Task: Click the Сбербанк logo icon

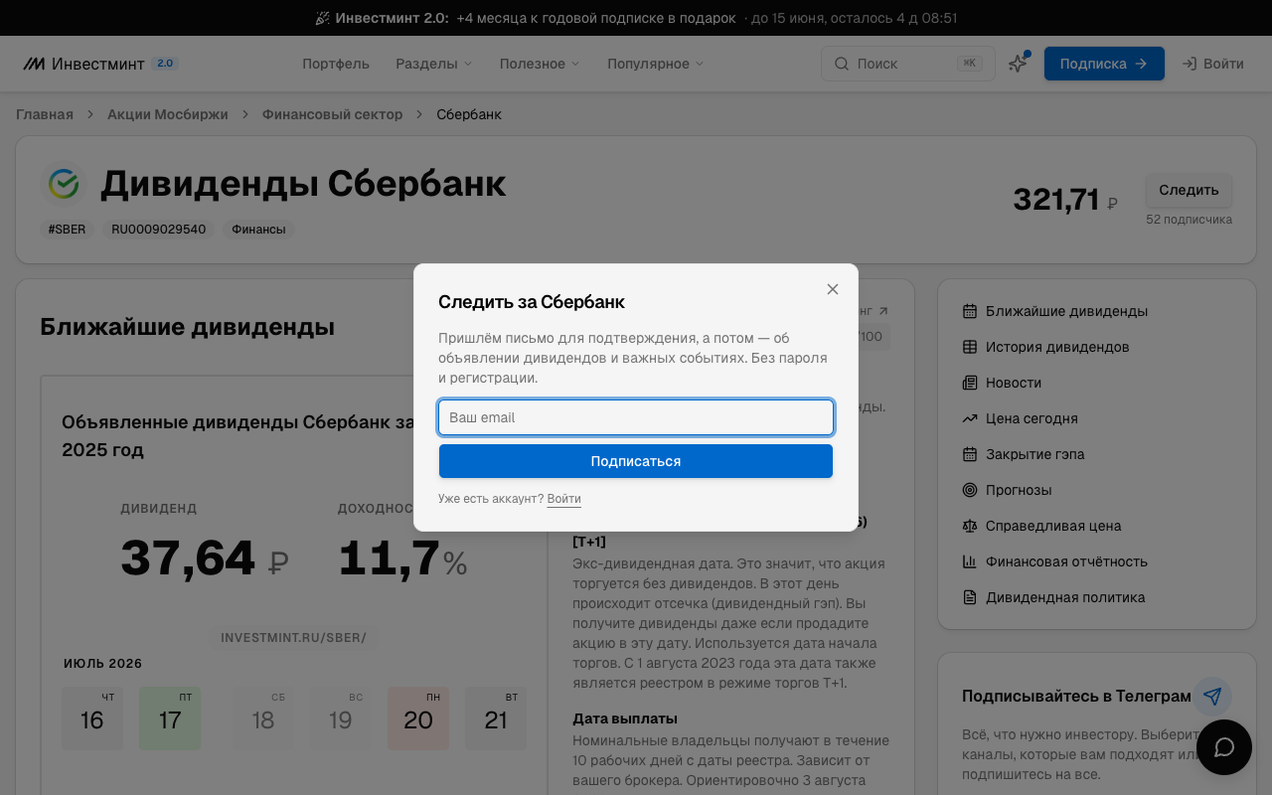Action: pos(64,184)
